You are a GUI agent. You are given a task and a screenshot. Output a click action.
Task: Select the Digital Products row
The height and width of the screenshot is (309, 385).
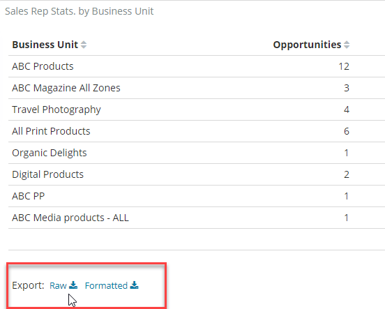pos(197,174)
